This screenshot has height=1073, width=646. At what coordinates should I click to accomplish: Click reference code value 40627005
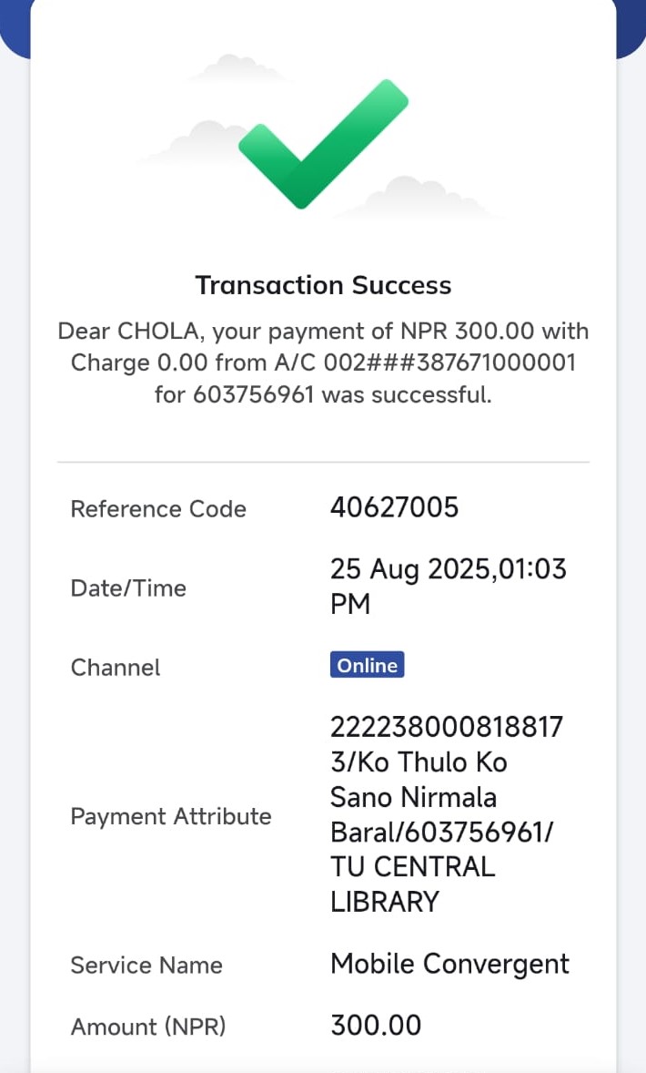pyautogui.click(x=394, y=507)
